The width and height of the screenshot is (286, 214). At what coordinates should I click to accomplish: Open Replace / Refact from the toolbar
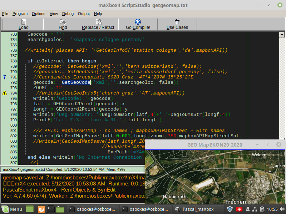tap(98, 22)
